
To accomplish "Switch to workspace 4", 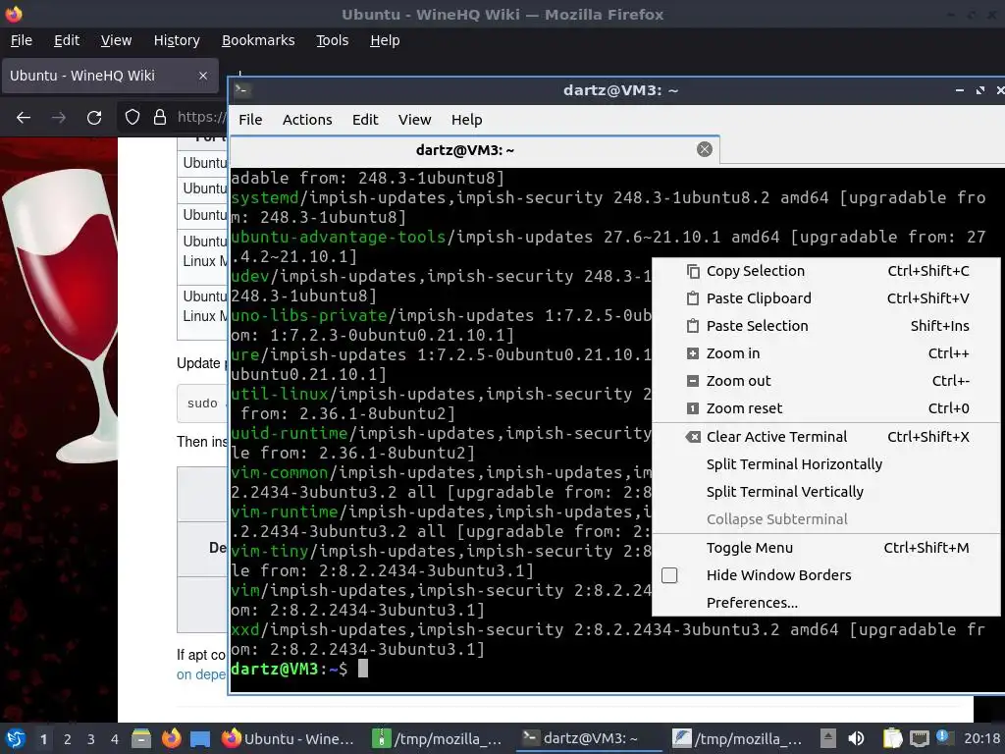I will (115, 739).
